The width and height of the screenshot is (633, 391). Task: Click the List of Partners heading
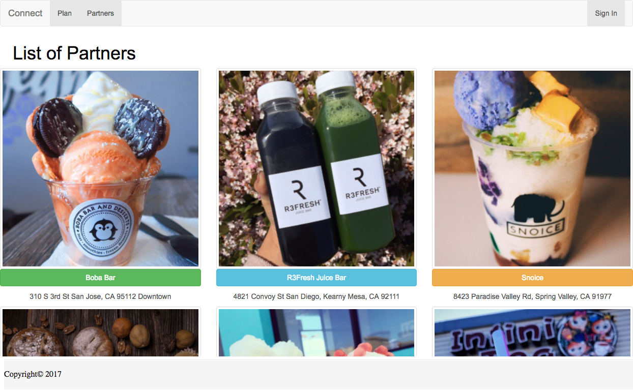[74, 53]
